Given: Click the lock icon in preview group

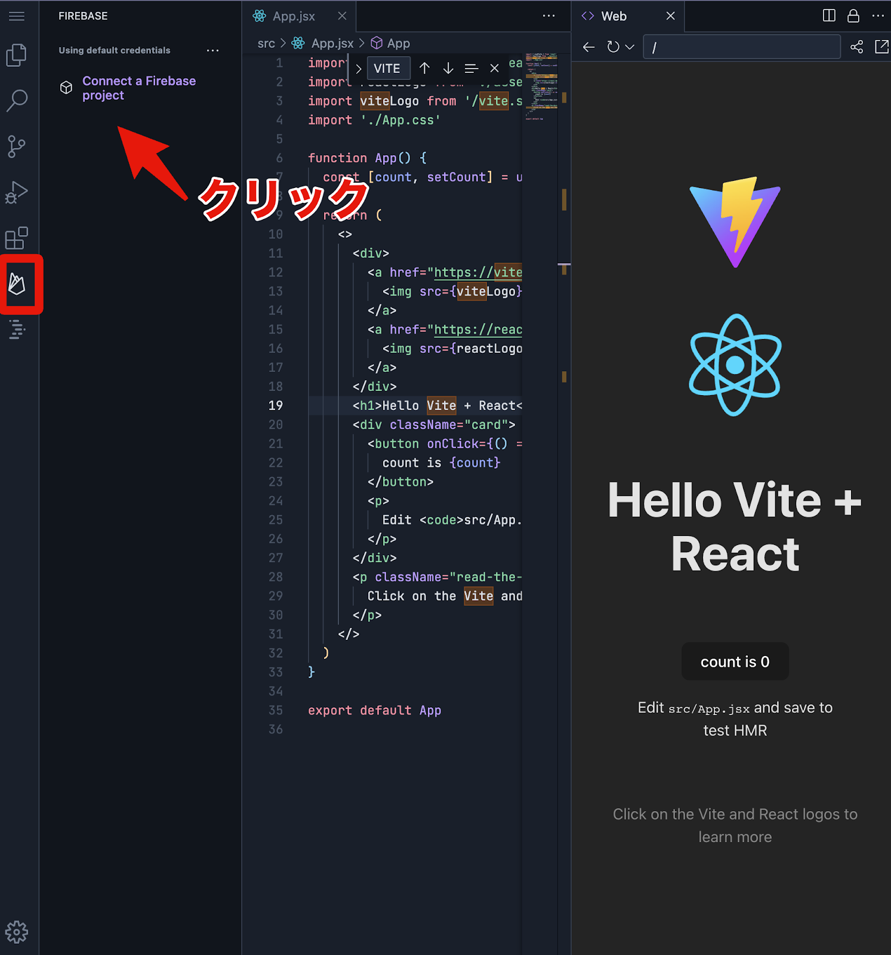Looking at the screenshot, I should tap(853, 16).
